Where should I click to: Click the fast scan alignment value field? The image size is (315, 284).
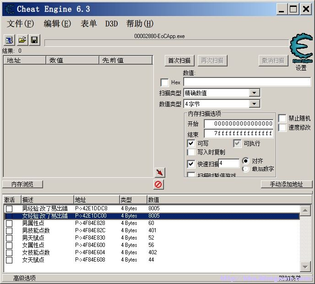[x=229, y=163]
